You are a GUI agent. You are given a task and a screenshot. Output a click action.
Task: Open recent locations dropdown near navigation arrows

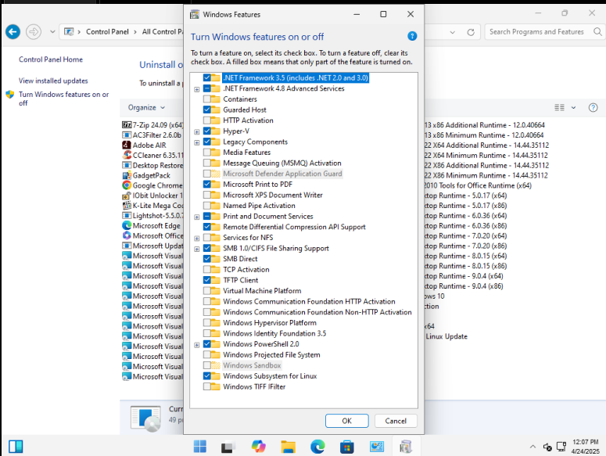(52, 32)
